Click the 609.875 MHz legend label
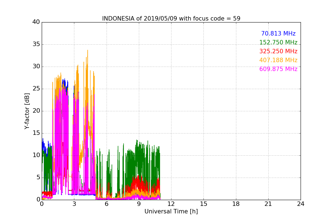334x222 pixels. pos(278,69)
